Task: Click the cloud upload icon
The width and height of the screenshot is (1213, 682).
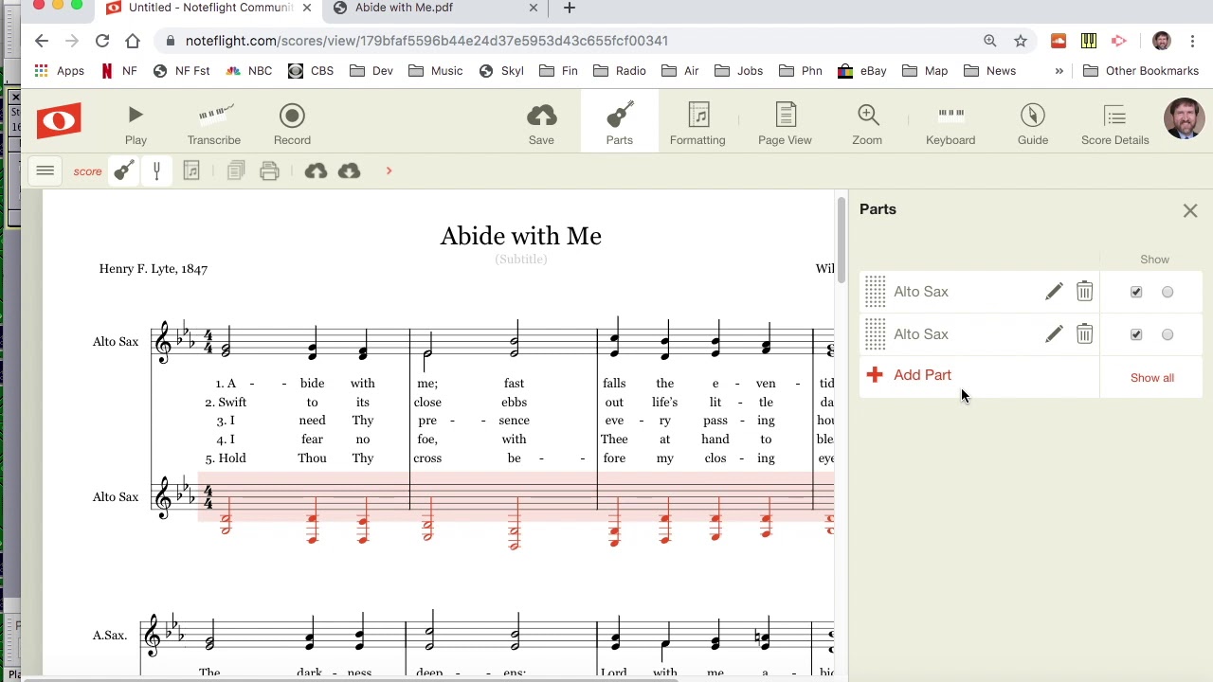Action: (316, 171)
